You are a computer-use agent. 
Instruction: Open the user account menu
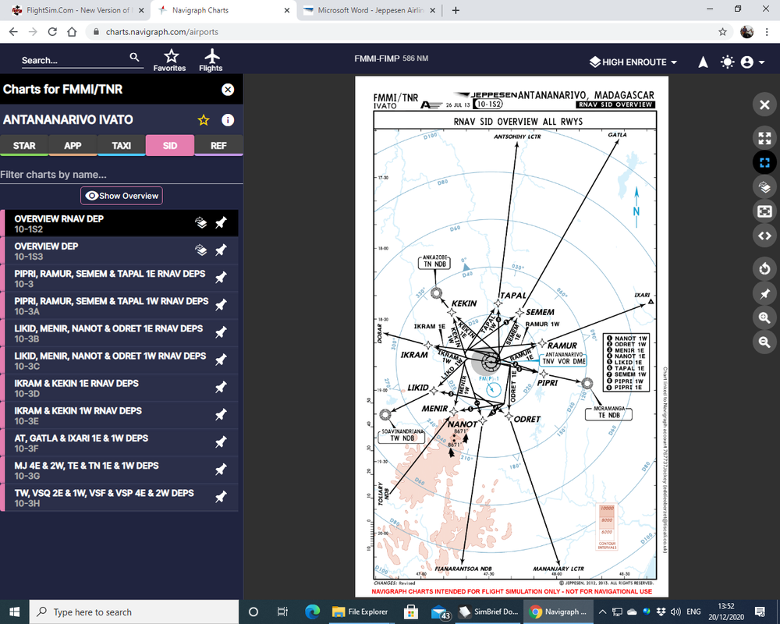752,62
